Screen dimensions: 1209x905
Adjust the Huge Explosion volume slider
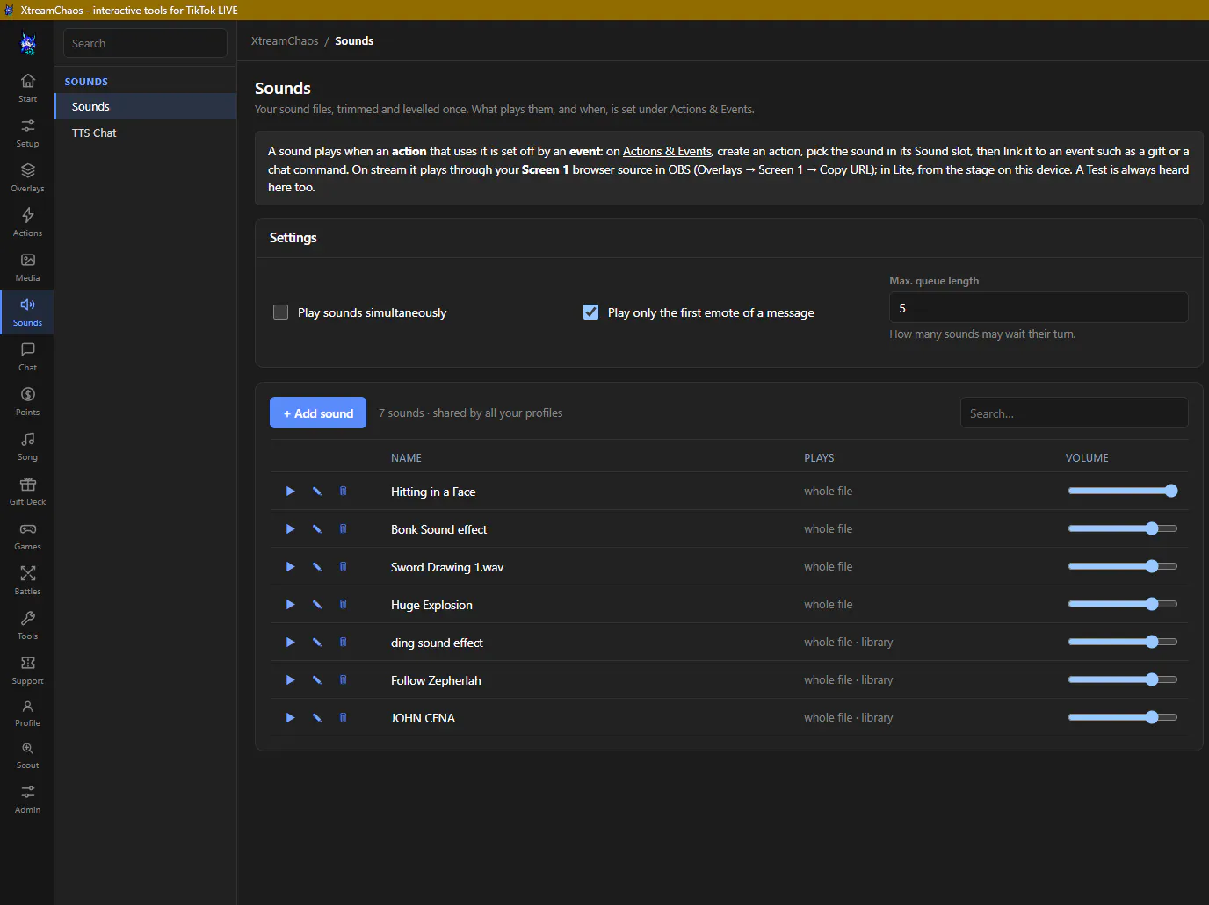[1123, 604]
